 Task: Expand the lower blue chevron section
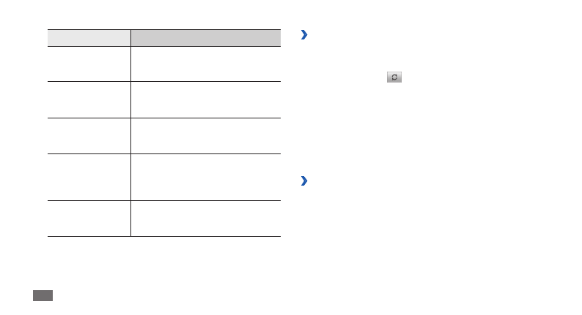(x=304, y=181)
